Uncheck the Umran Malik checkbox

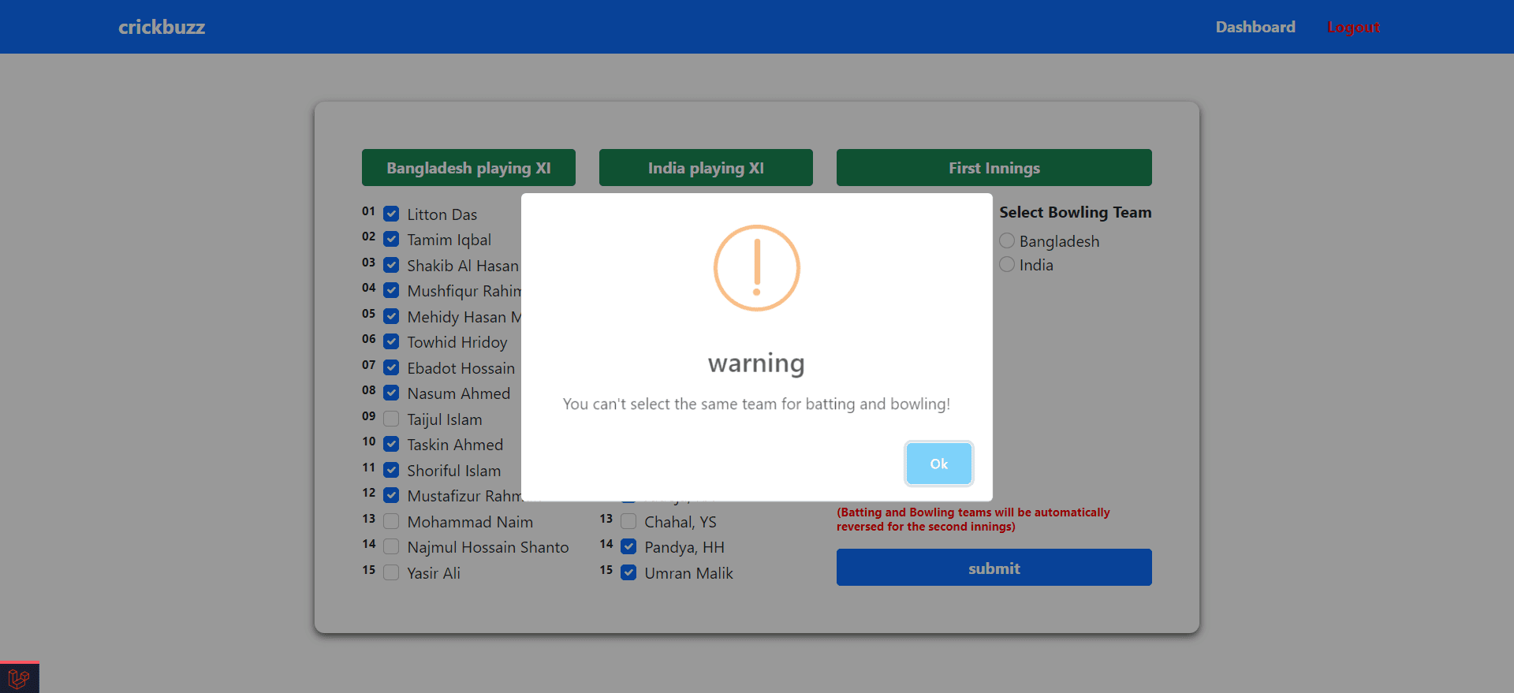628,572
